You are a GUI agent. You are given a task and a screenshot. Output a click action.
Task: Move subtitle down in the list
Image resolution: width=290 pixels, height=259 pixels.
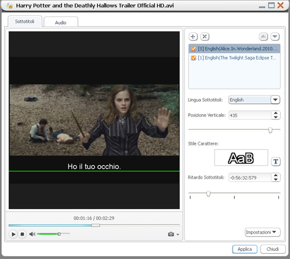[x=275, y=37]
